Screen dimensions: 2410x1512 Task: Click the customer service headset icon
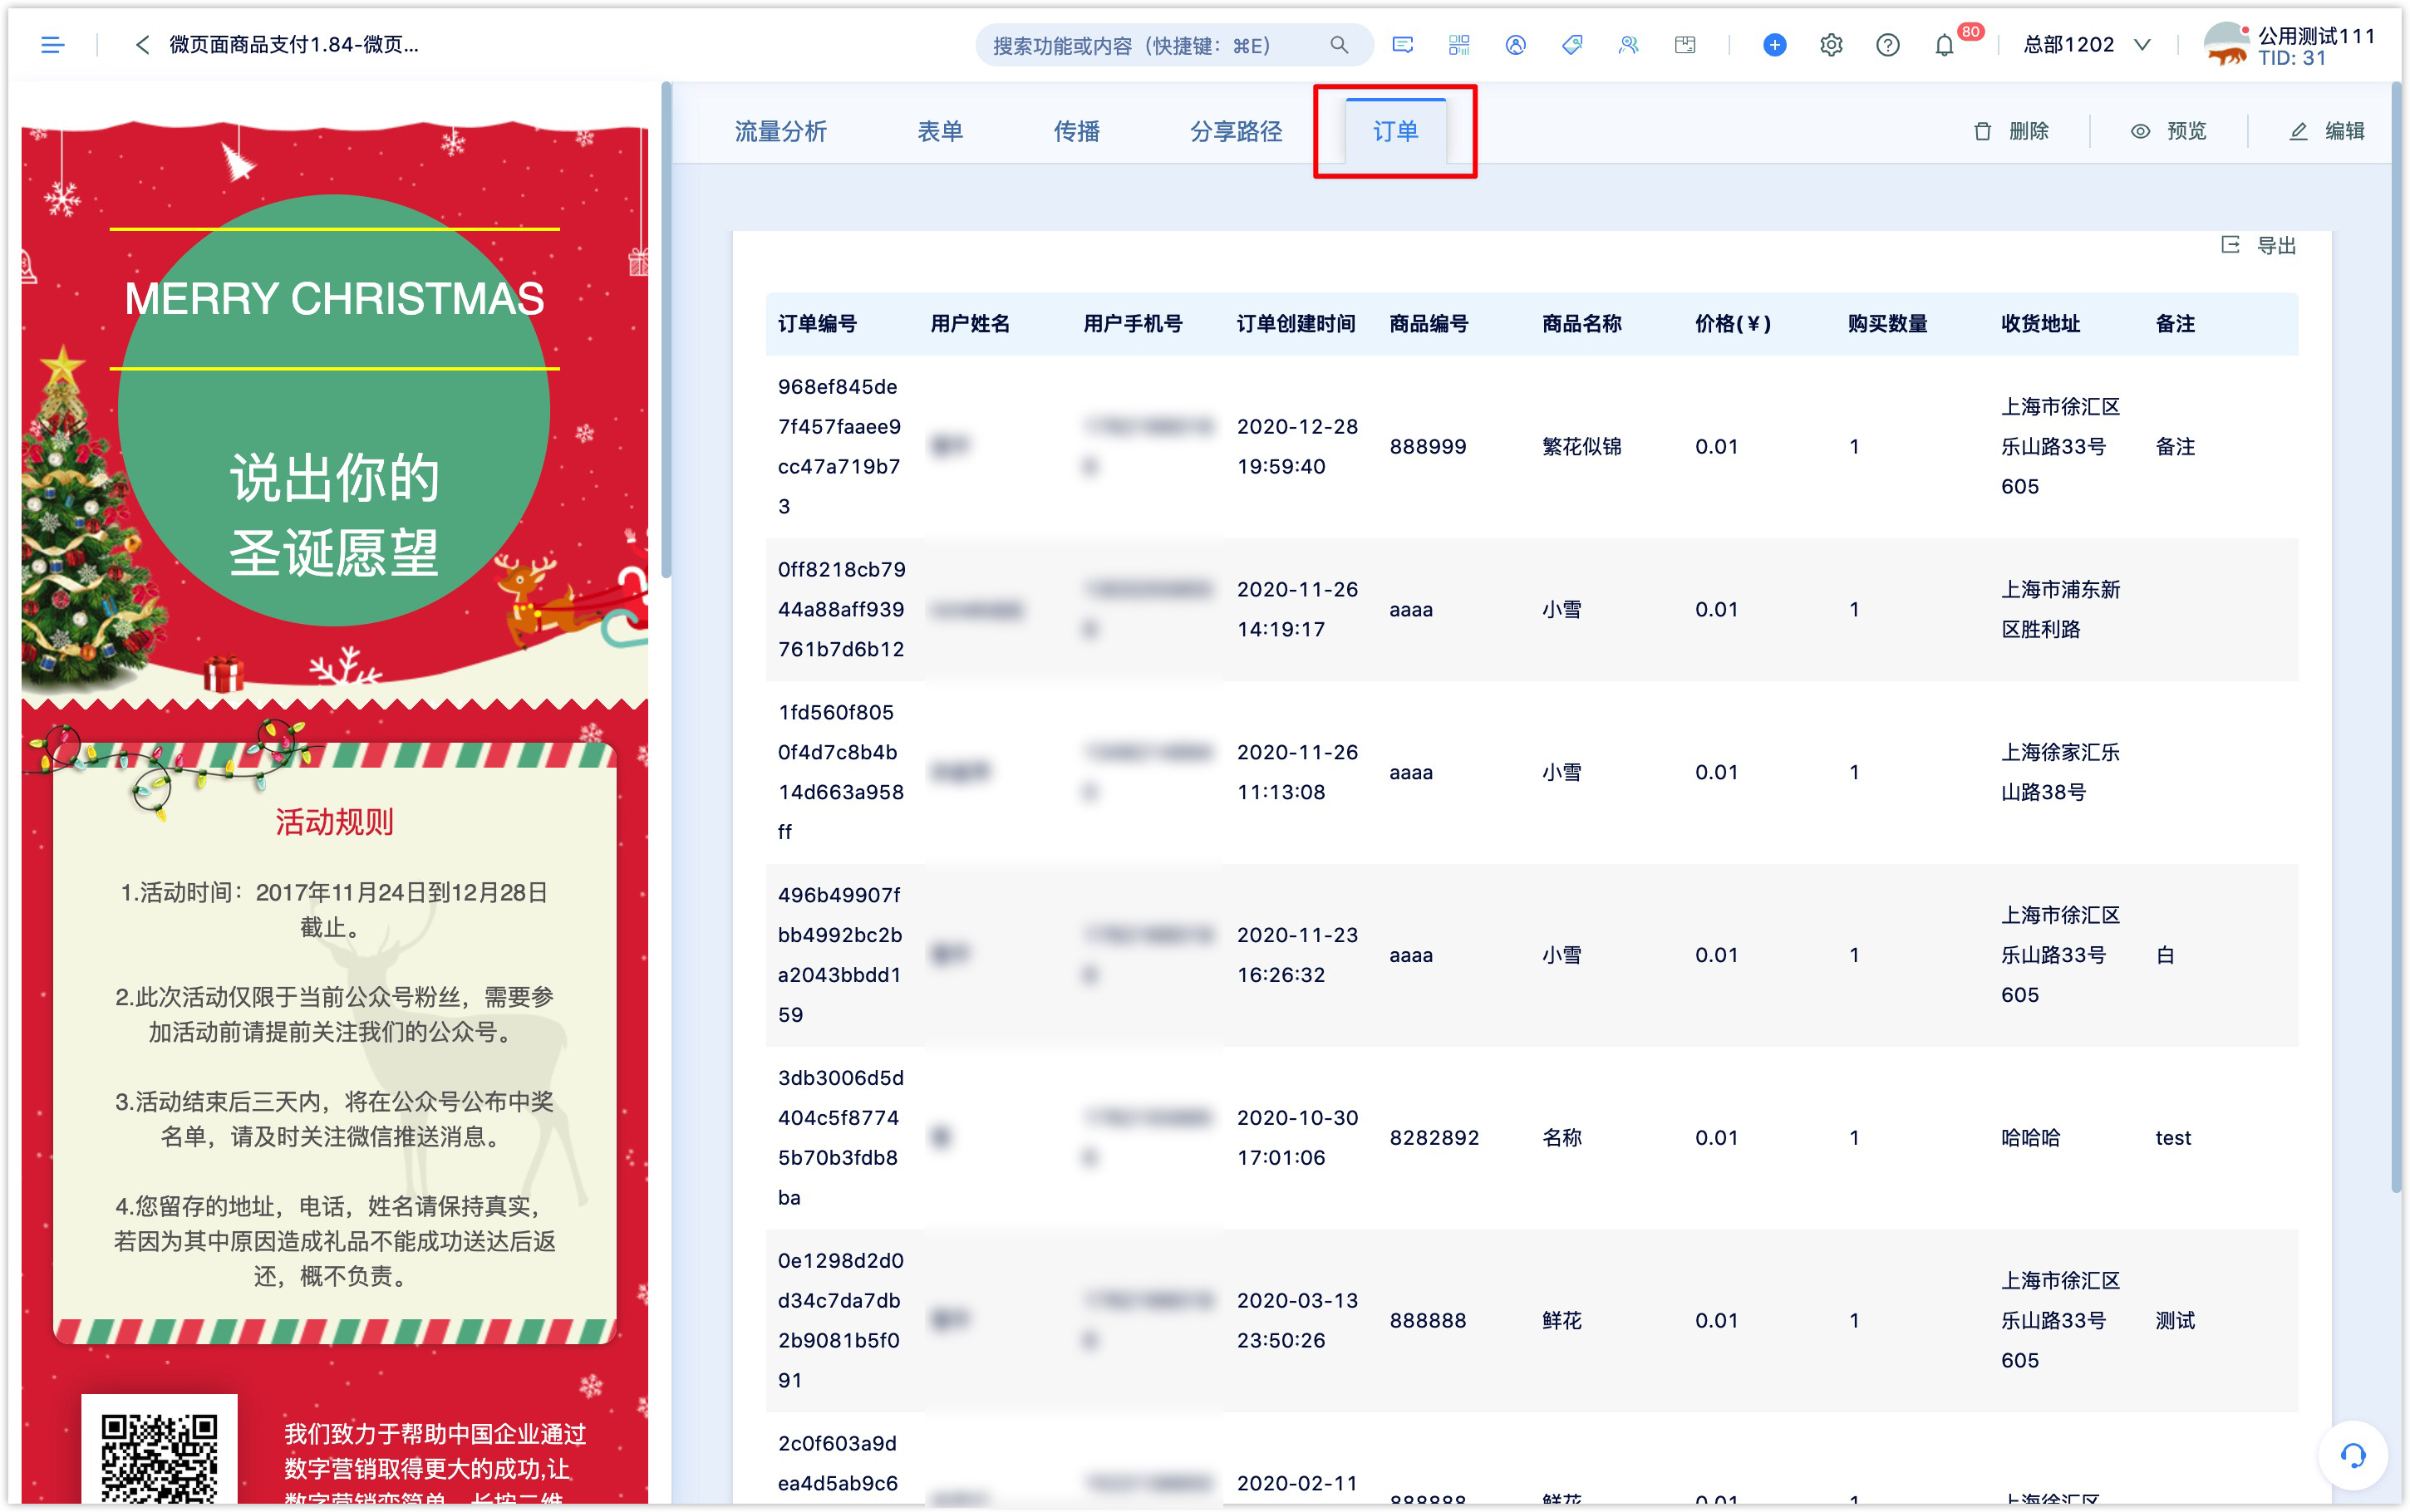[x=2353, y=1455]
